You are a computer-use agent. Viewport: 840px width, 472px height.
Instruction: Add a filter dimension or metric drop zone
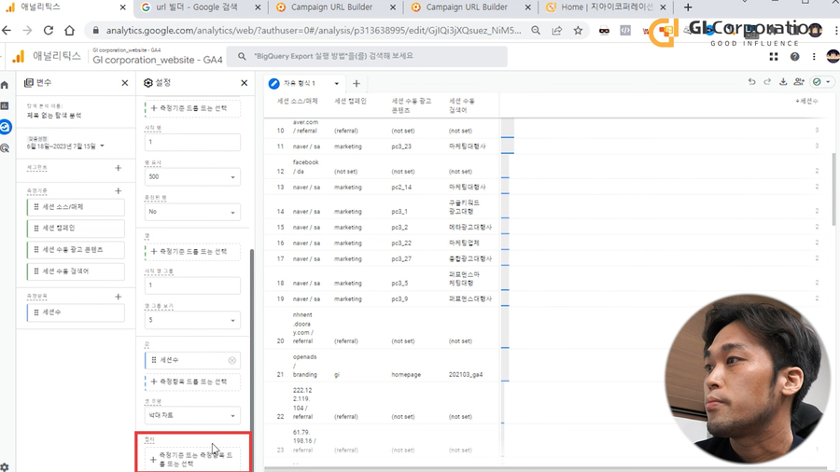coord(192,459)
